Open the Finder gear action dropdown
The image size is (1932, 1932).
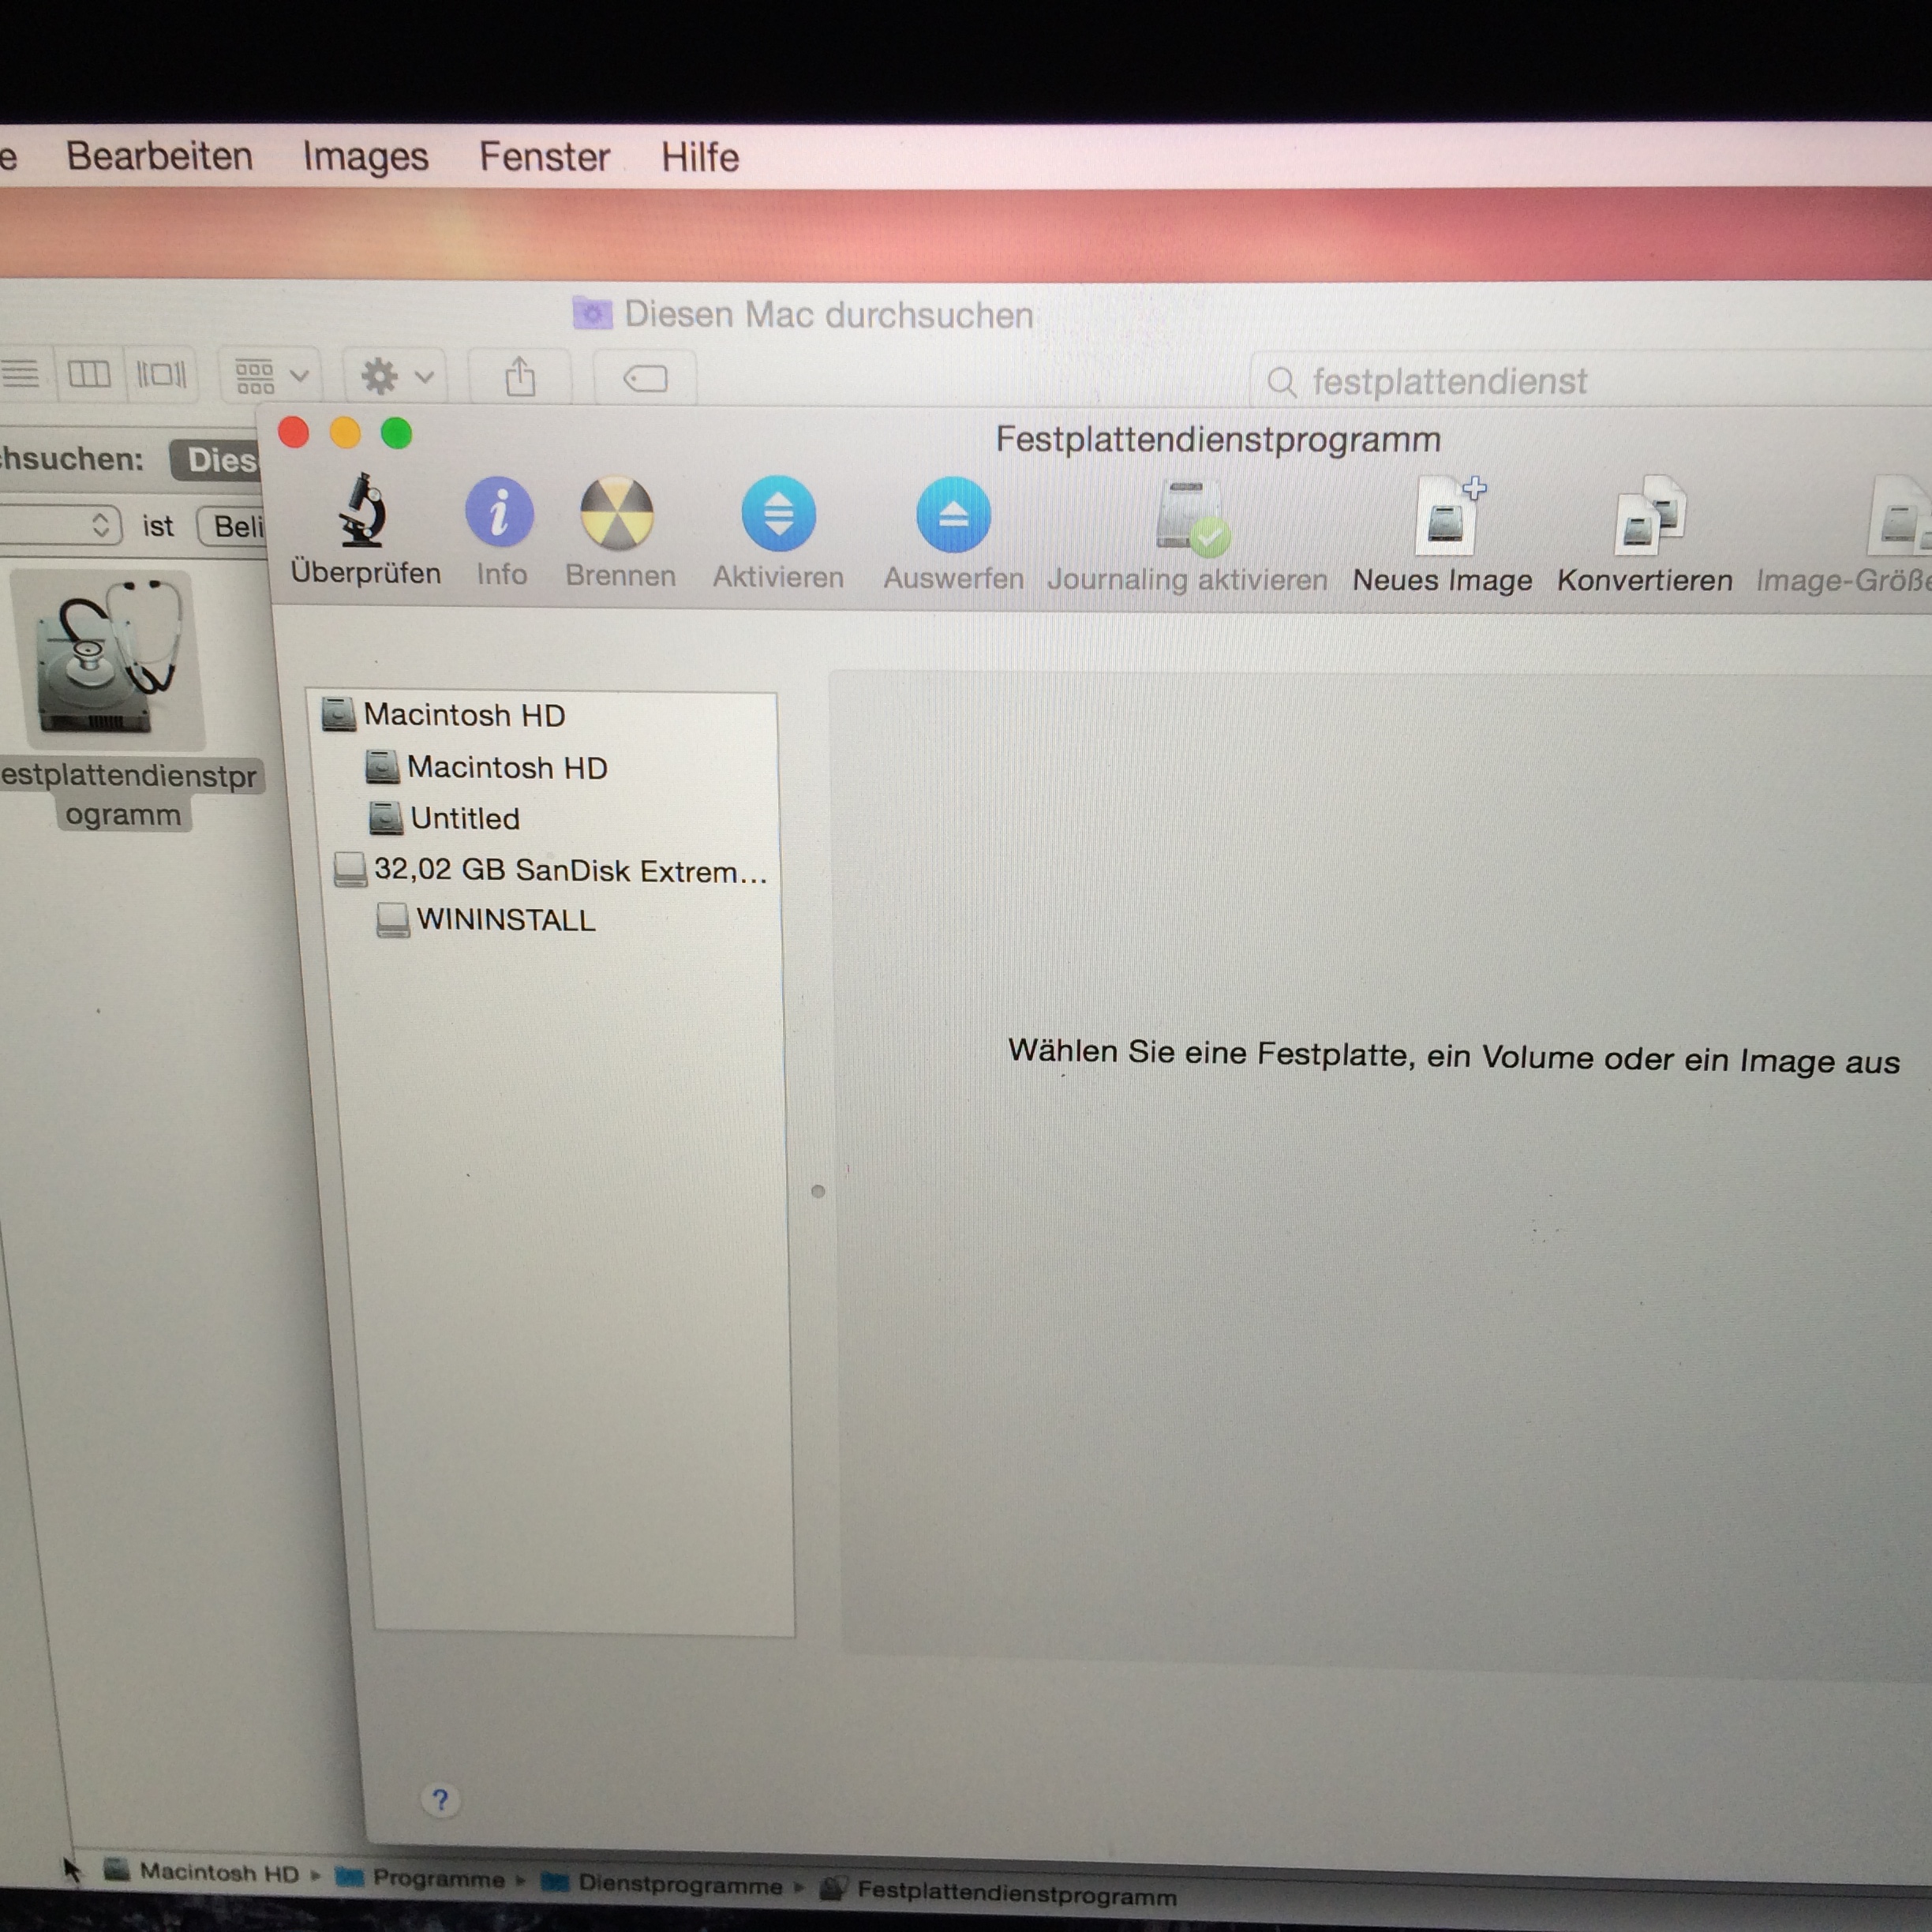tap(396, 377)
